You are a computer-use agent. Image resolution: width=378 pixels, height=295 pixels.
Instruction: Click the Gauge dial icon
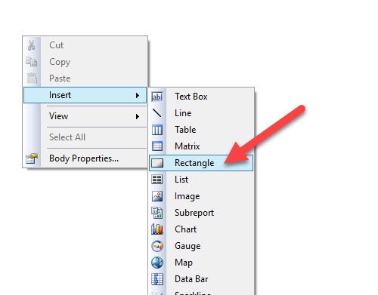pos(157,246)
